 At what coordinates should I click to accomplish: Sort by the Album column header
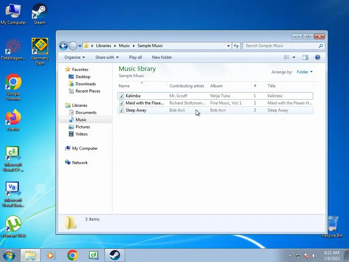tap(230, 86)
